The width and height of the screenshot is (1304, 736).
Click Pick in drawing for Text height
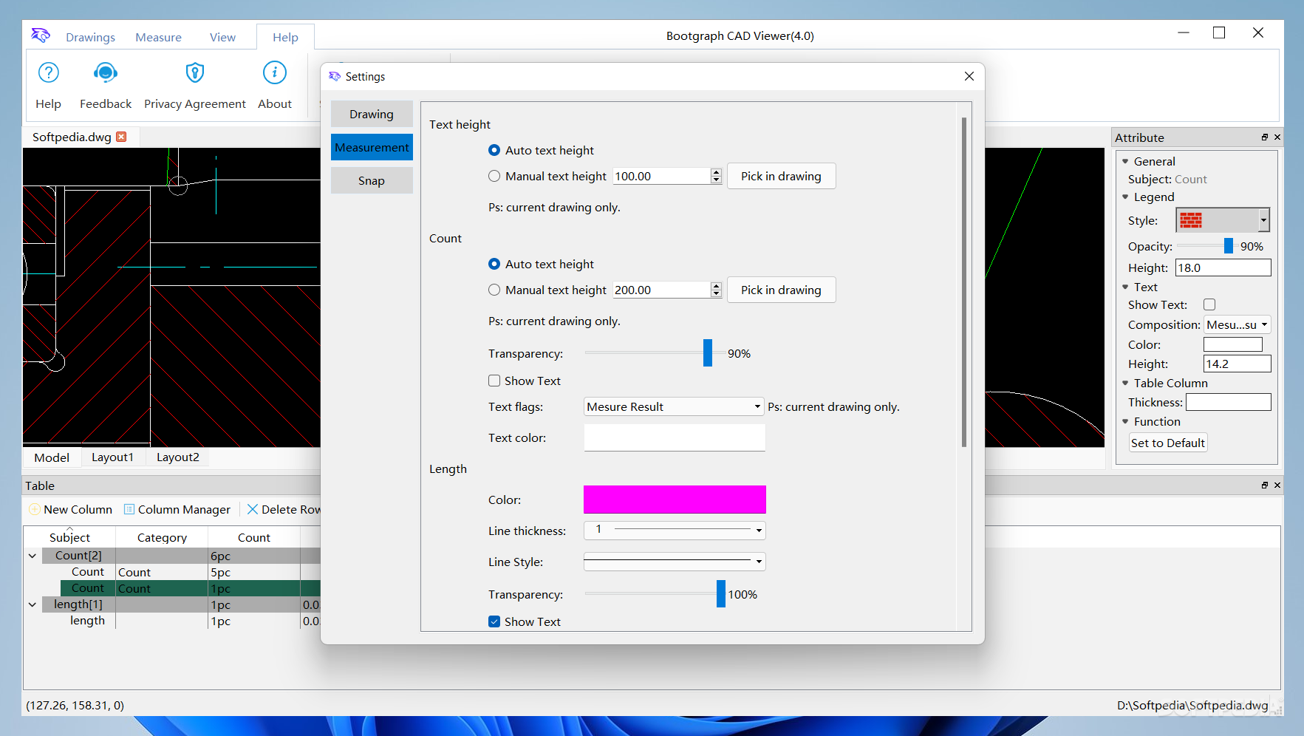coord(781,176)
